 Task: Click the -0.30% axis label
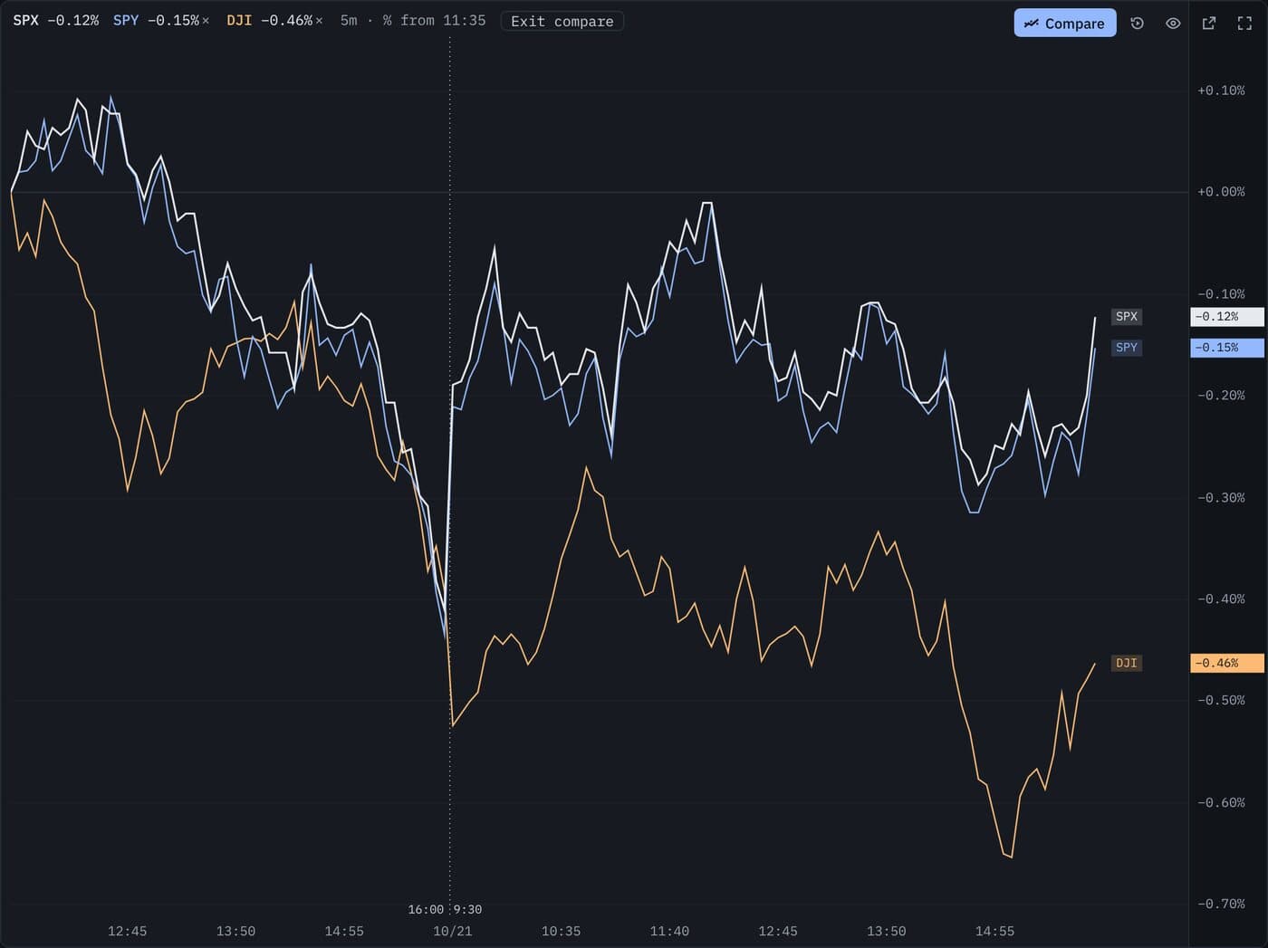pos(1221,497)
